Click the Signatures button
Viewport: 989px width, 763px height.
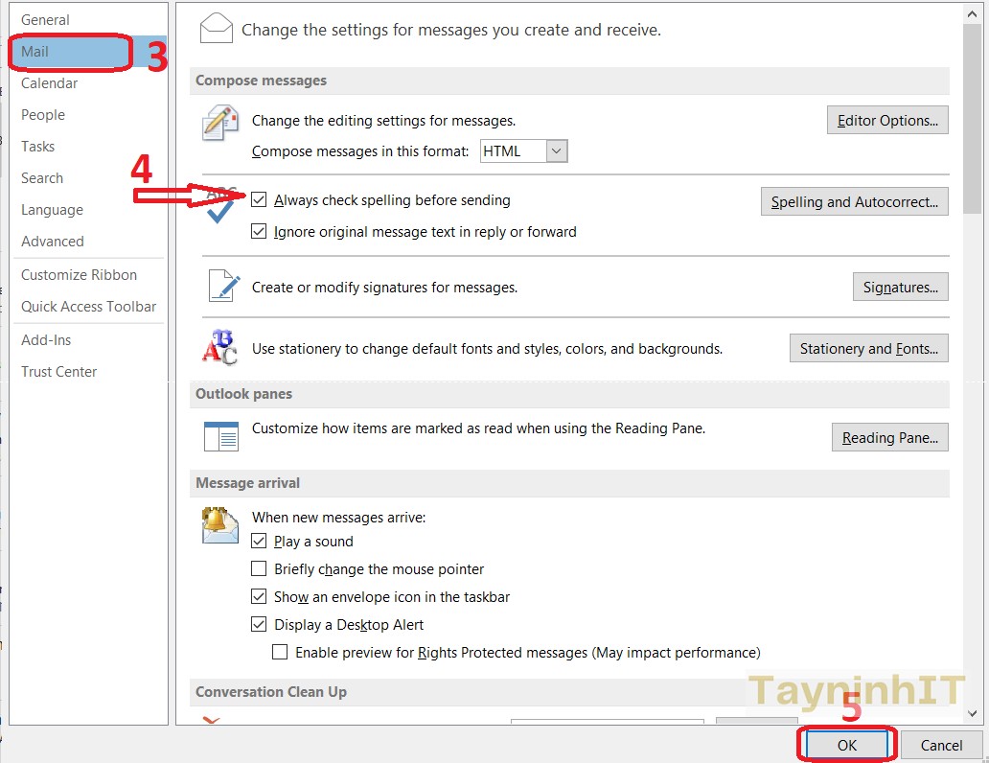(x=900, y=287)
